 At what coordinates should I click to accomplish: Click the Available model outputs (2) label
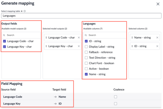[x=14, y=28]
